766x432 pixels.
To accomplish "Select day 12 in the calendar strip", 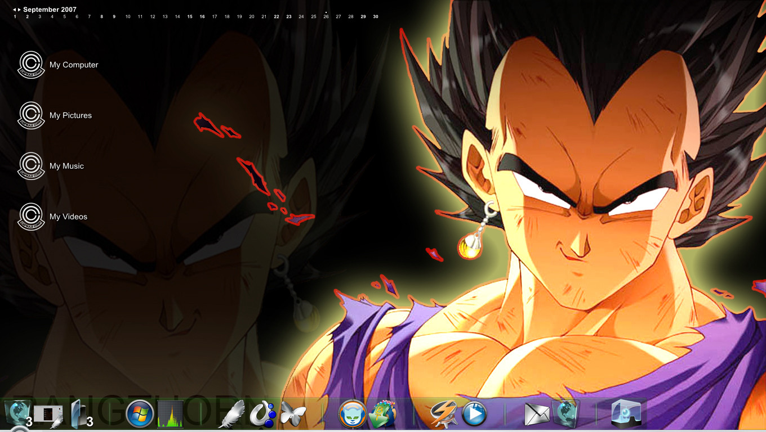I will [x=153, y=17].
